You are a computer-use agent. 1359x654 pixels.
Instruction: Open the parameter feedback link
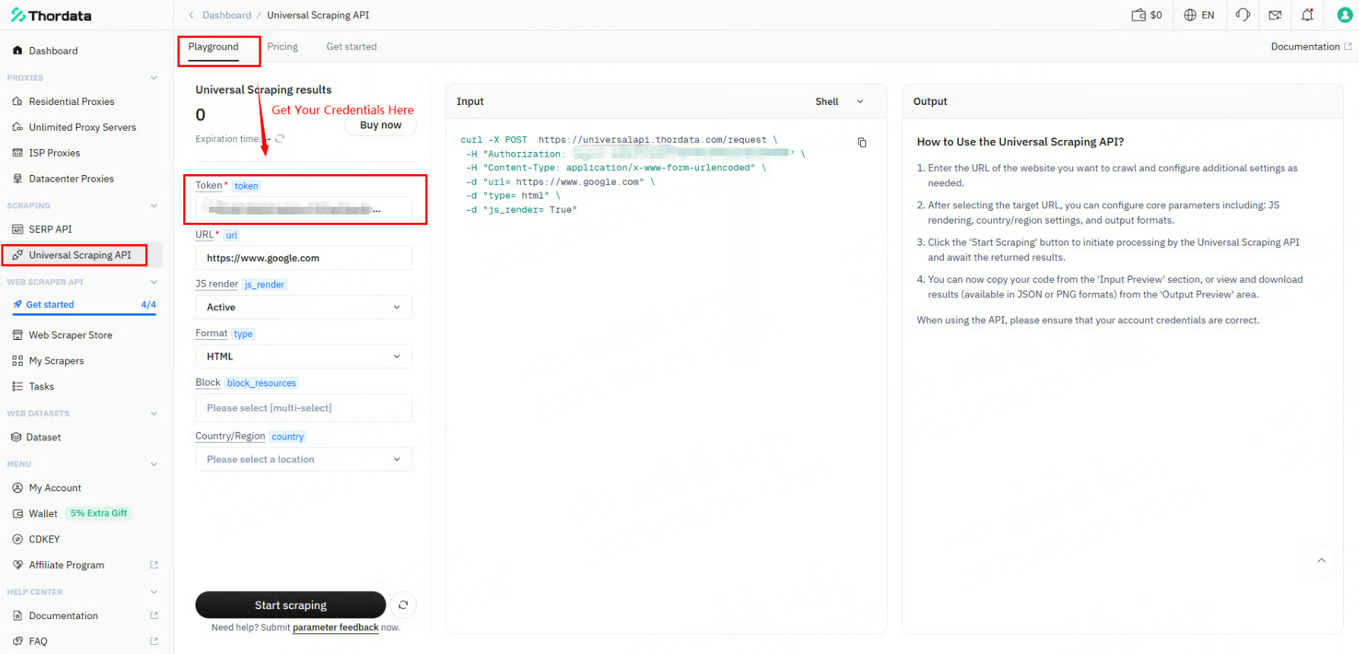[335, 628]
